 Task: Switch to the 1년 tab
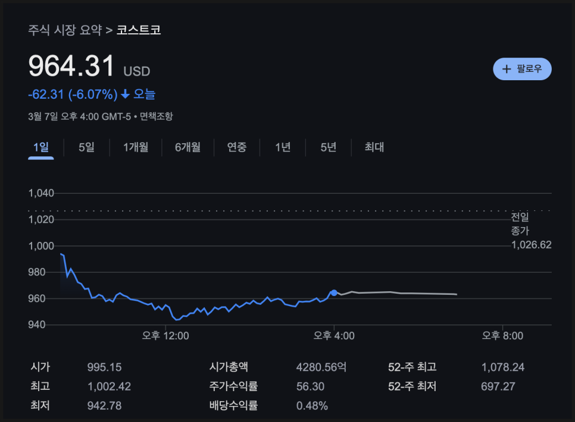[x=283, y=147]
